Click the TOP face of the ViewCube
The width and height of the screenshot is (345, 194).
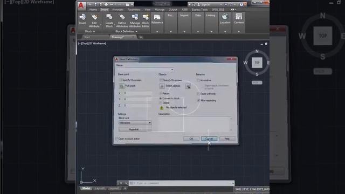(x=257, y=63)
